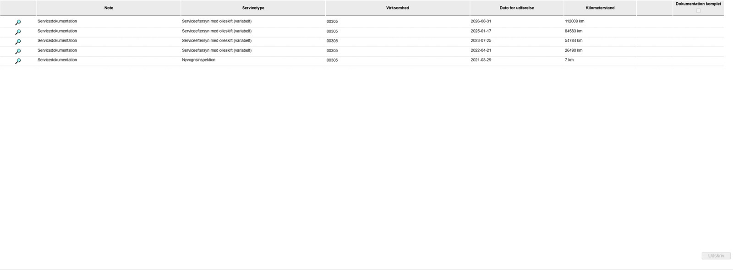733x270 pixels.
Task: Select Virksomhed 00305 in the 2022-04-21 row
Action: pos(332,51)
